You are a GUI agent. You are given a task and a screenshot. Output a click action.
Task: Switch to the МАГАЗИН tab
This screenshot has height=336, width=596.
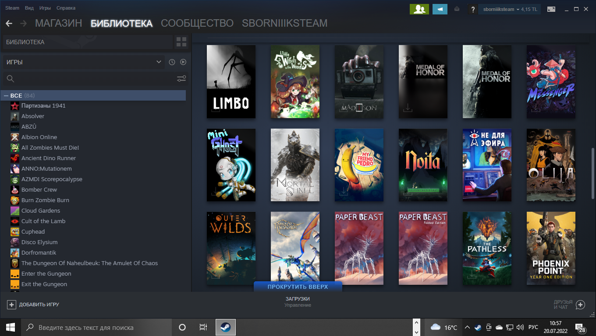pos(58,24)
